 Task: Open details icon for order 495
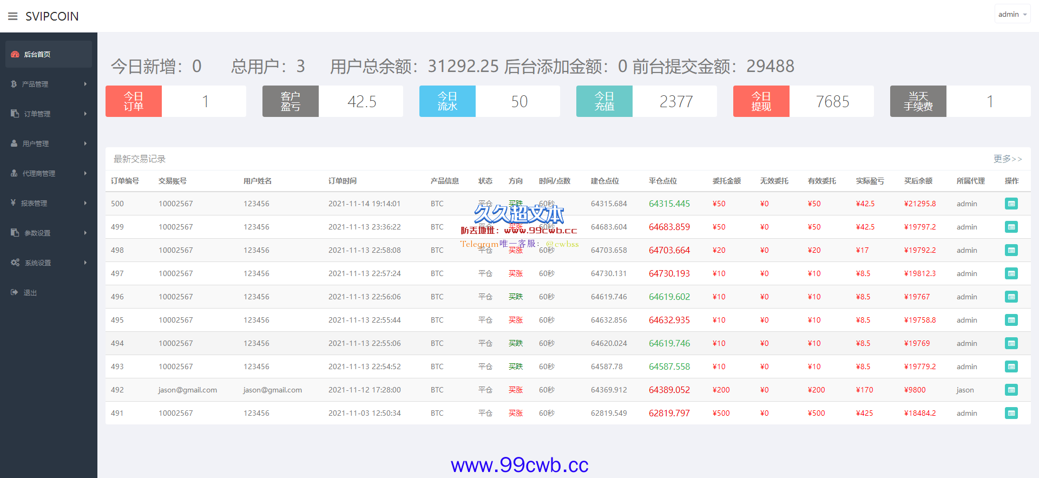click(1011, 320)
